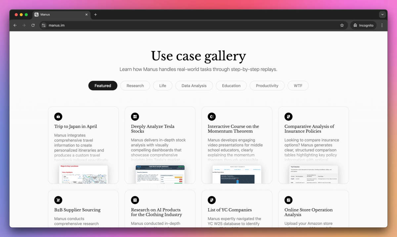Switch to the Life category tab
The height and width of the screenshot is (237, 397).
pyautogui.click(x=162, y=86)
